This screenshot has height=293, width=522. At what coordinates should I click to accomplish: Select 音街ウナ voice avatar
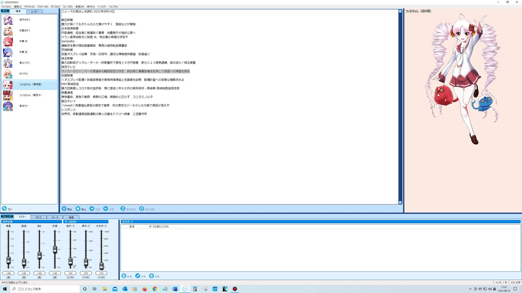tap(8, 106)
